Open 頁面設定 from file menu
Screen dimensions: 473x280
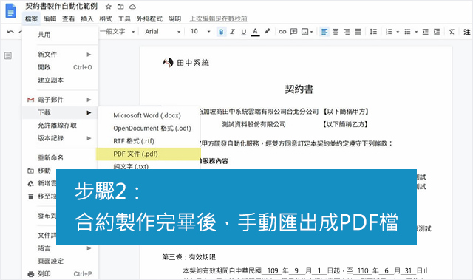[x=61, y=261]
